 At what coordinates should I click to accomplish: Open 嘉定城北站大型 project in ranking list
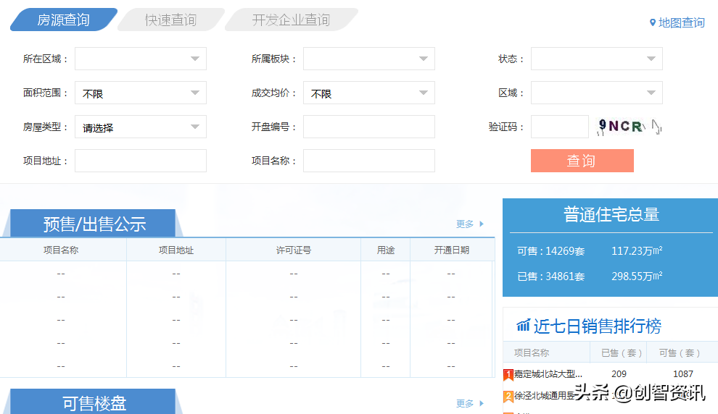(x=548, y=374)
